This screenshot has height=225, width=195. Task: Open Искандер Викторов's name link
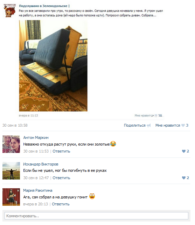(x=41, y=164)
